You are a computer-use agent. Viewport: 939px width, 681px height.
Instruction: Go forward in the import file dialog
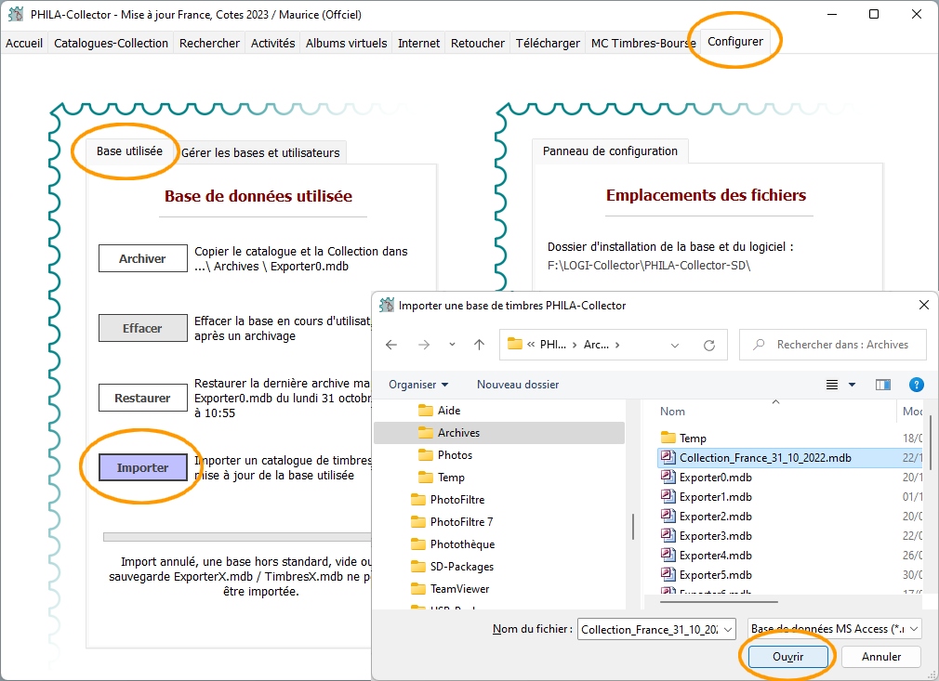(424, 345)
